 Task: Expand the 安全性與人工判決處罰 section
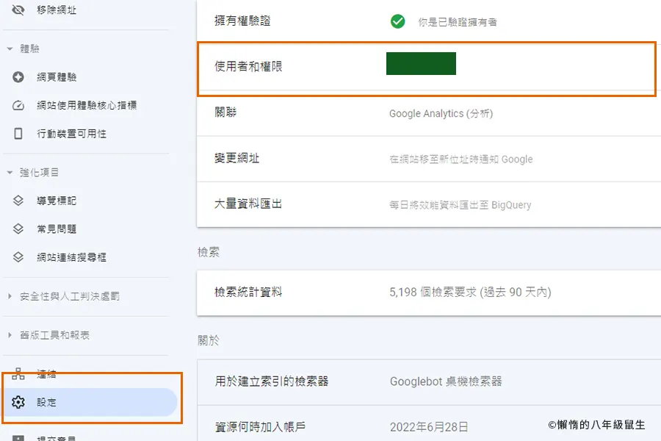[x=70, y=296]
